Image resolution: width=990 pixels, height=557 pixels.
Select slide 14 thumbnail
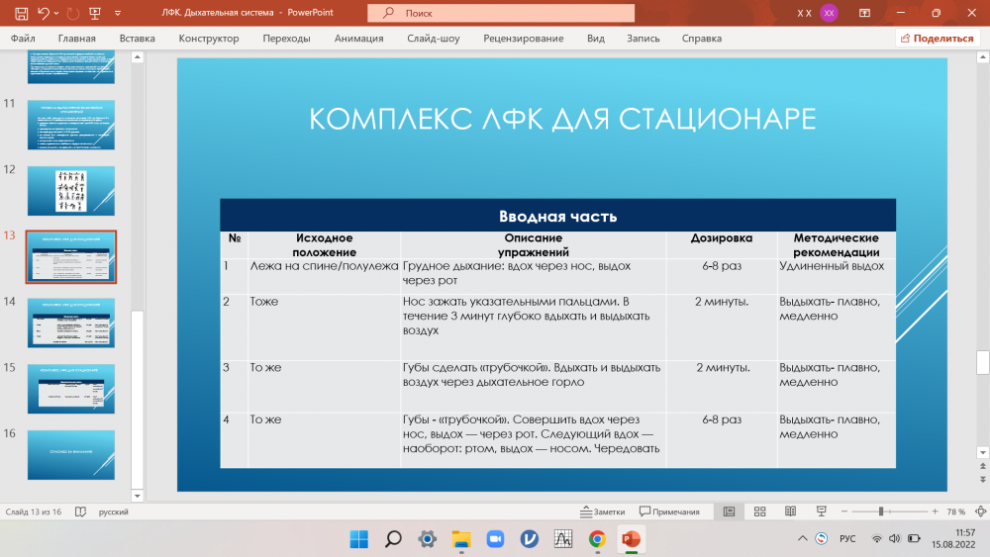tap(70, 323)
